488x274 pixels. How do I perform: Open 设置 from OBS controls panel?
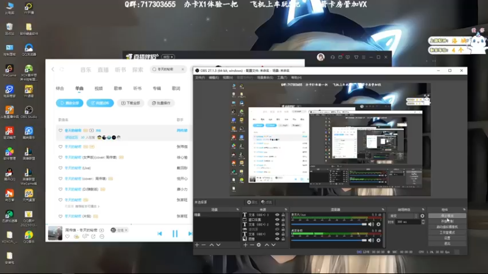(x=447, y=238)
